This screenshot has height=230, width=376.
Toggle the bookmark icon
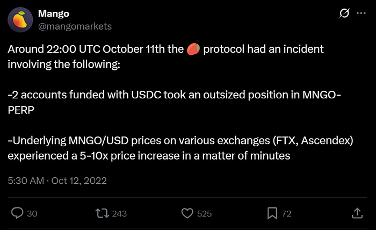(272, 213)
